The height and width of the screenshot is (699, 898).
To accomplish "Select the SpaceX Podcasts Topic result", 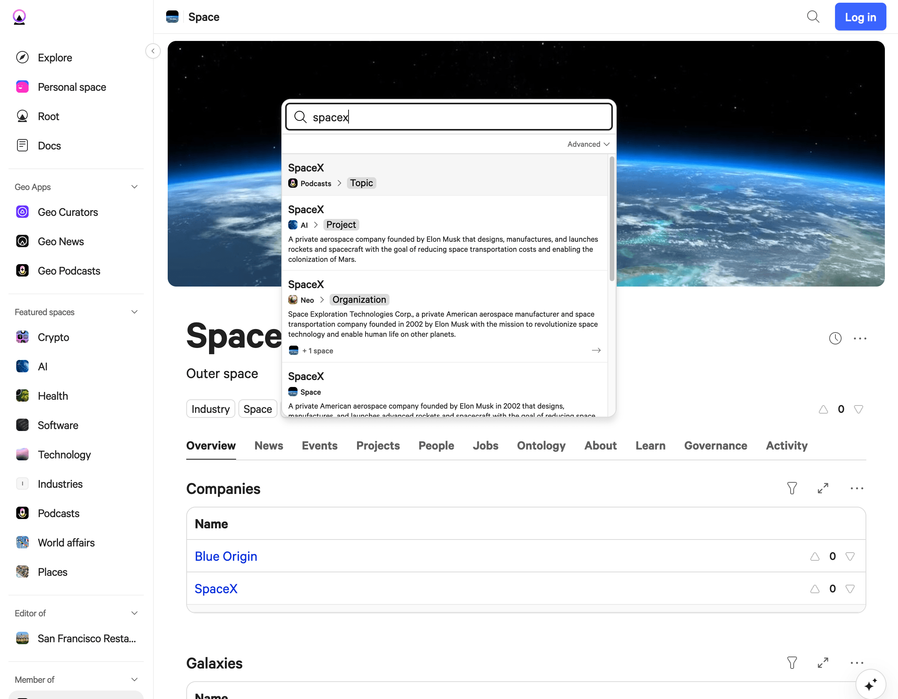I will tap(444, 175).
